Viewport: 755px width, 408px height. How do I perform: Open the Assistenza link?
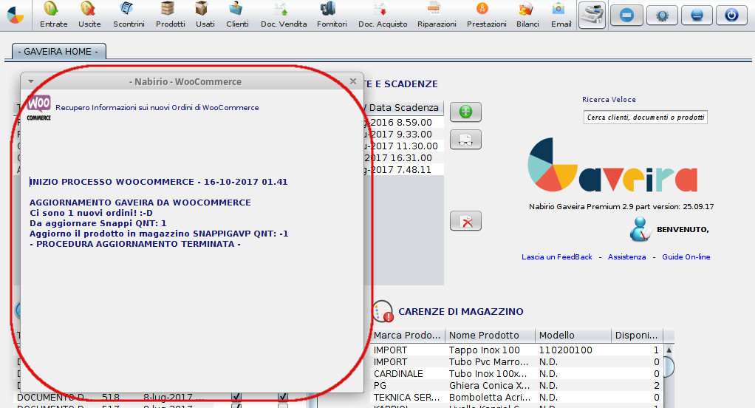pos(626,256)
